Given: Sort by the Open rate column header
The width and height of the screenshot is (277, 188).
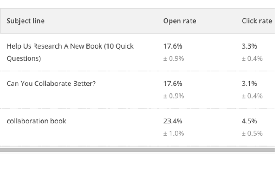Looking at the screenshot, I should [x=179, y=21].
